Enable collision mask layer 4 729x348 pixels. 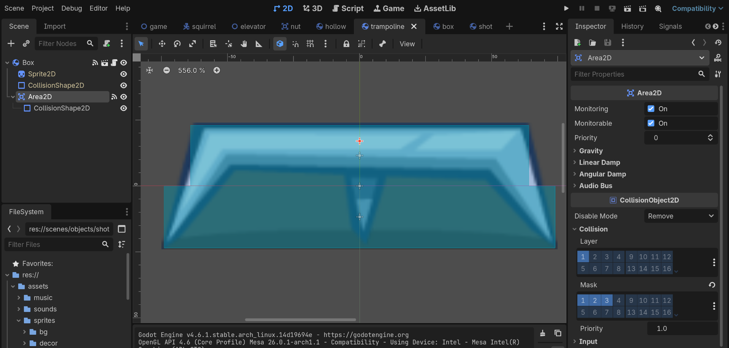(x=618, y=301)
